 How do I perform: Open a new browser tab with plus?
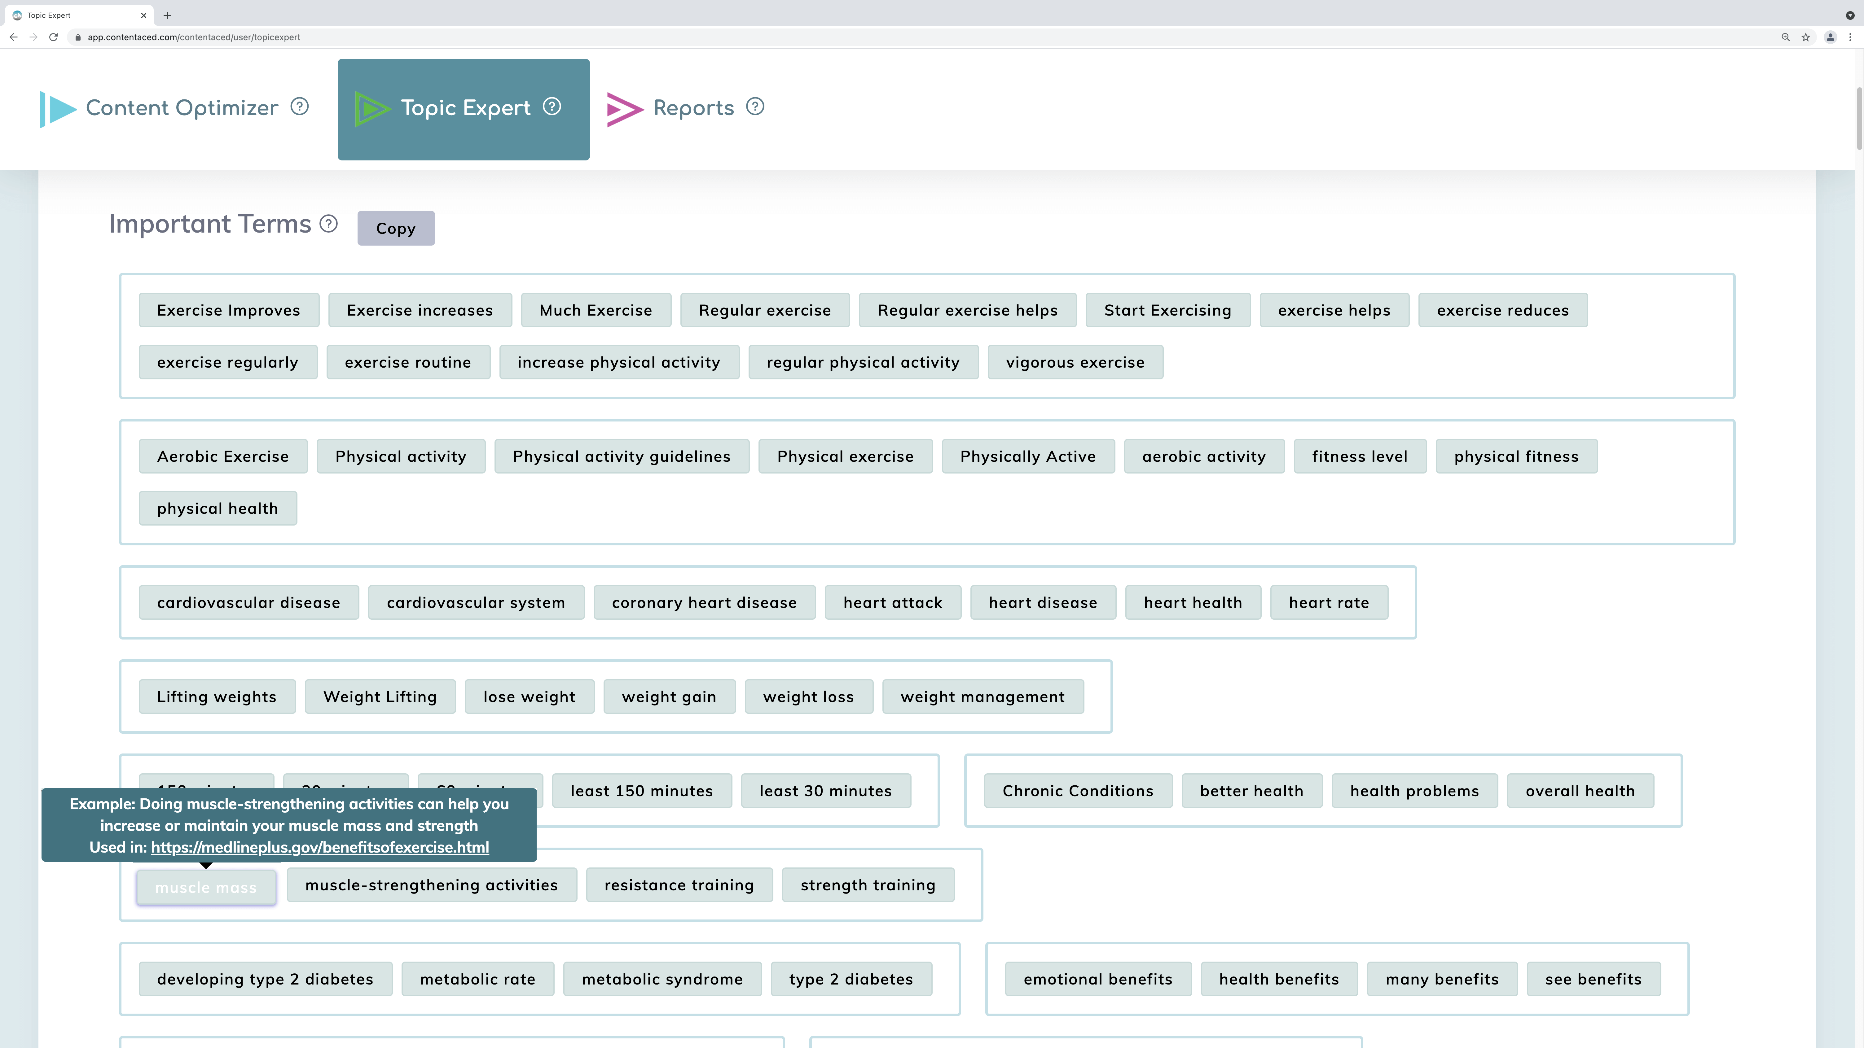[167, 15]
